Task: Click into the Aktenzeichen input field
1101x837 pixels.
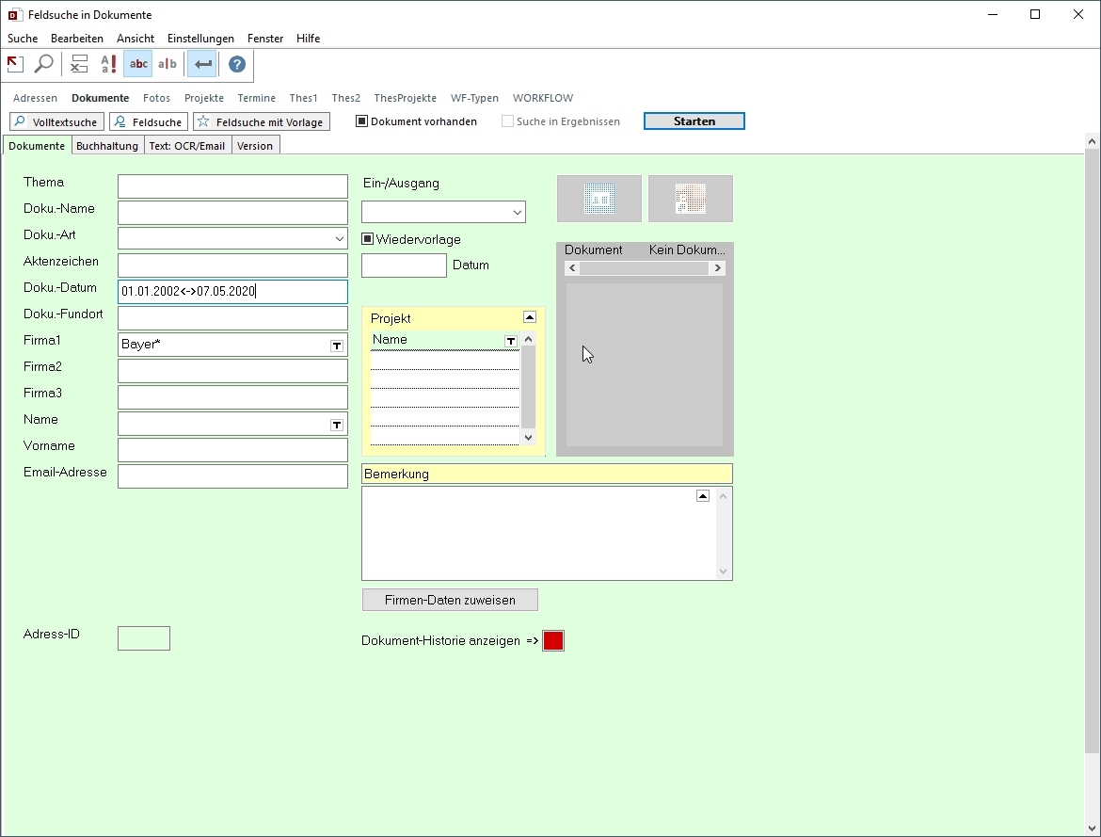Action: pyautogui.click(x=232, y=266)
